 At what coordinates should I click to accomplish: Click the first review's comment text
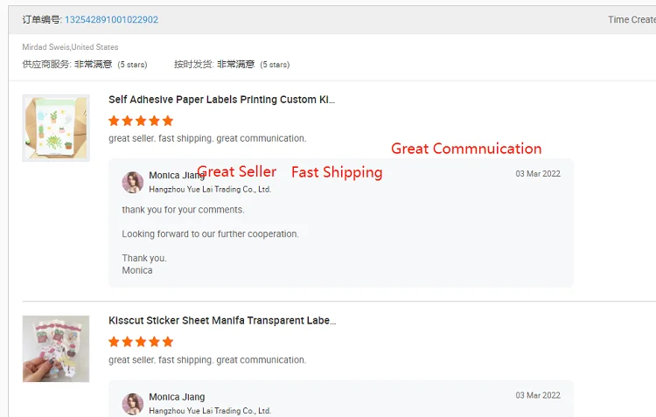(207, 138)
